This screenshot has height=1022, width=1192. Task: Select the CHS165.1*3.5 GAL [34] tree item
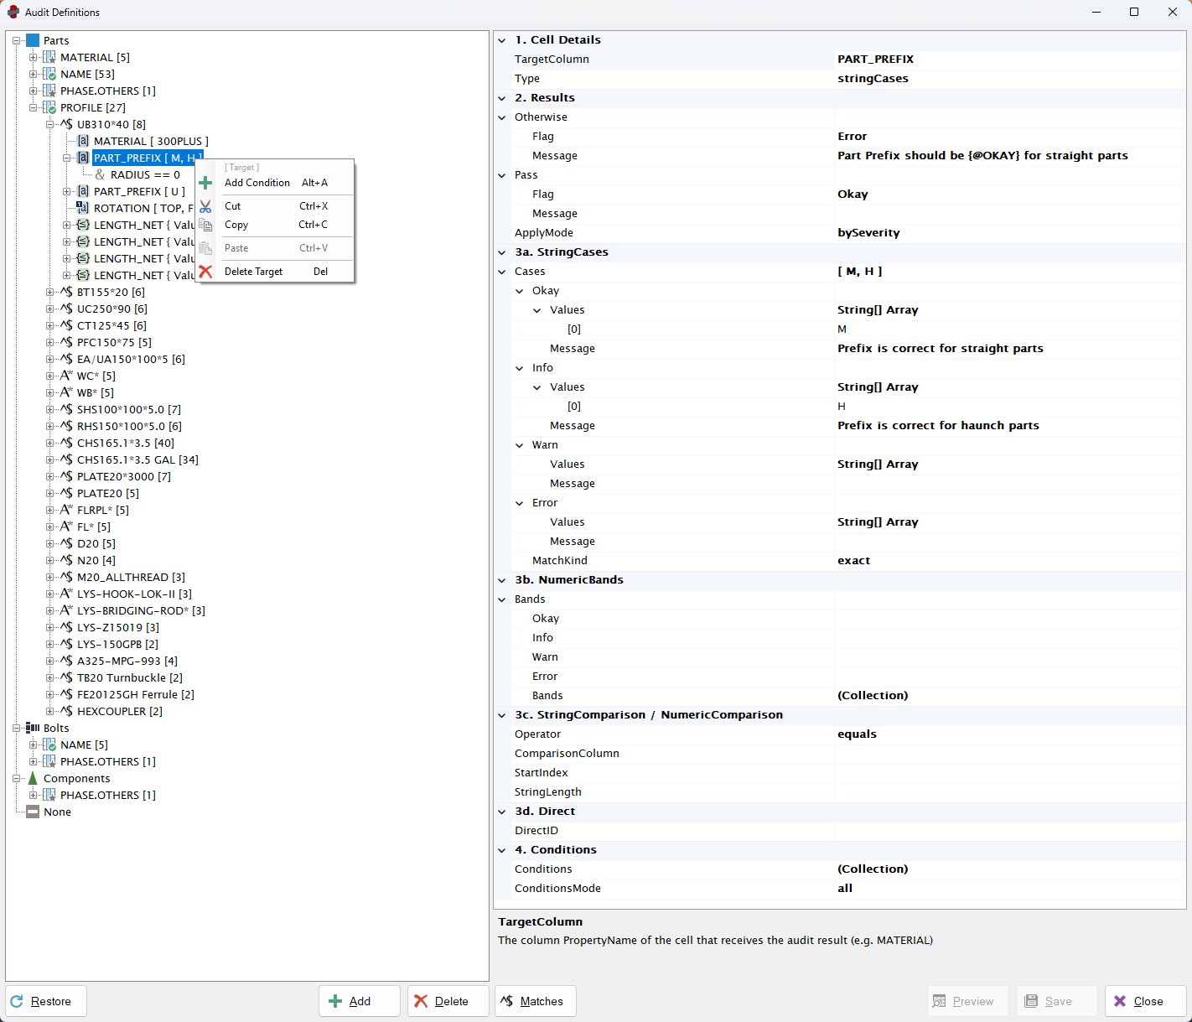click(x=137, y=459)
